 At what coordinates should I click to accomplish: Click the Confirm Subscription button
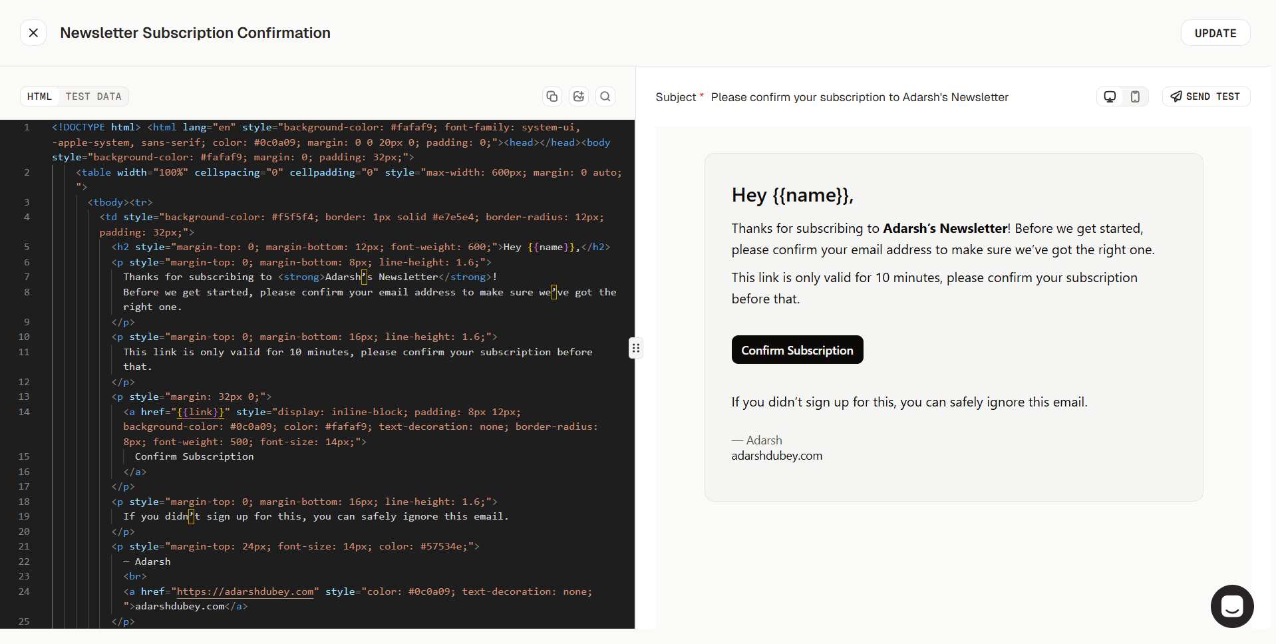click(797, 349)
